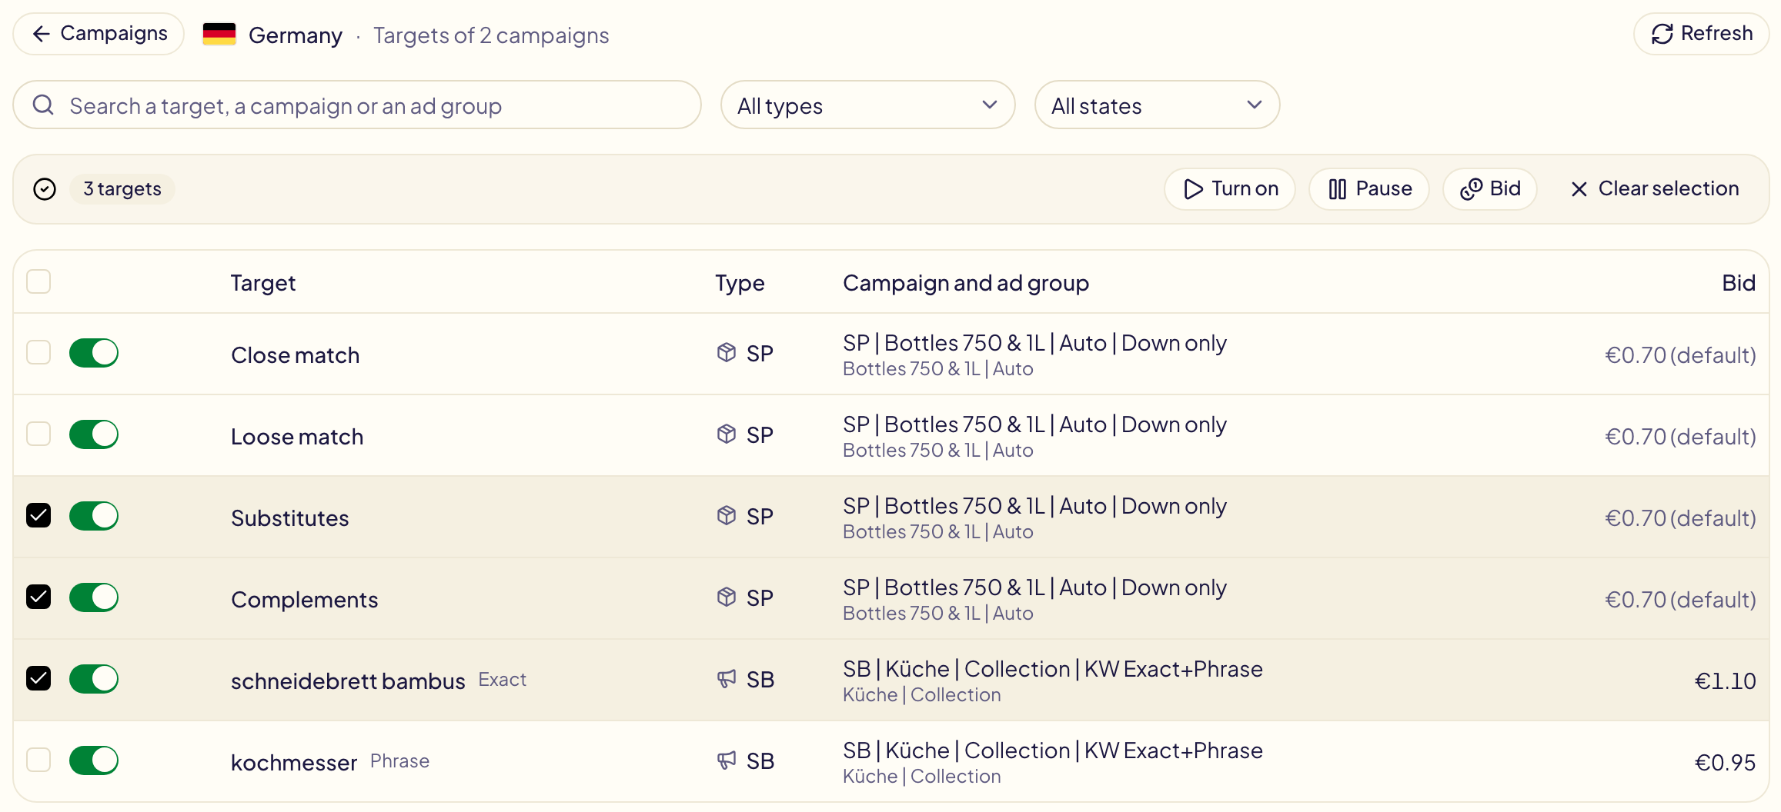The width and height of the screenshot is (1781, 812).
Task: Toggle off the Close match target
Action: [94, 353]
